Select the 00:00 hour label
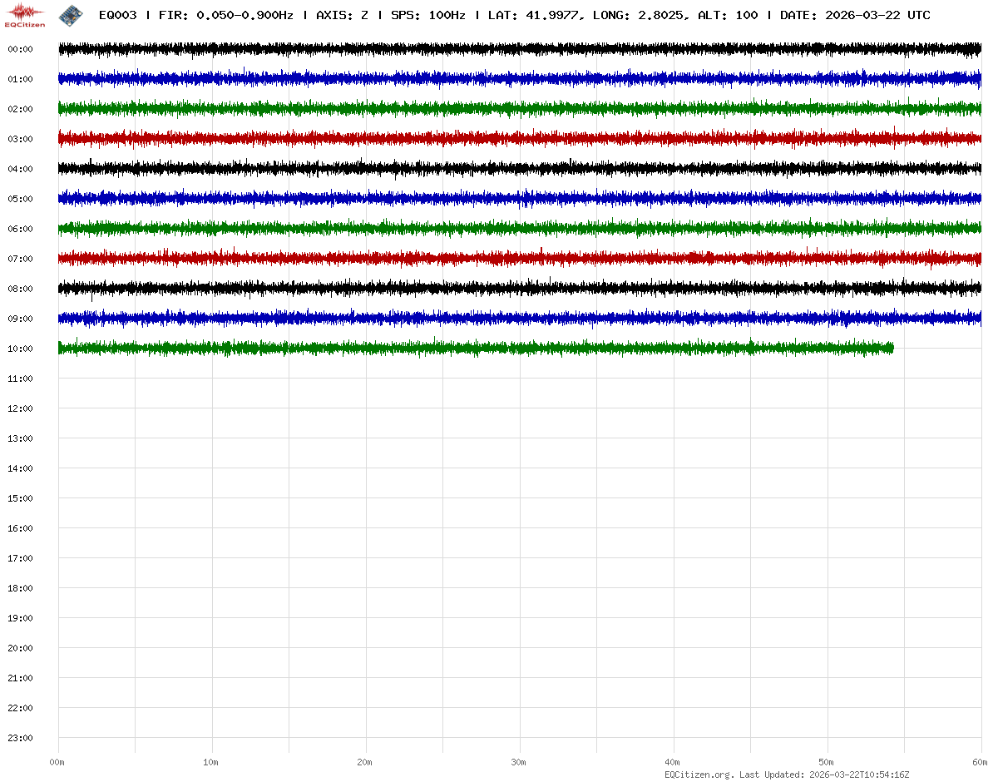This screenshot has width=998, height=782. [20, 49]
